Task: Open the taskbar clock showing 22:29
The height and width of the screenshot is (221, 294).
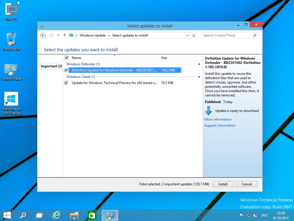Action: click(281, 216)
